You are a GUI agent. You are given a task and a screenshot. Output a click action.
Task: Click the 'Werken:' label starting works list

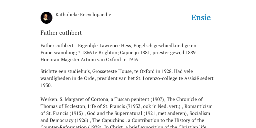(49, 99)
